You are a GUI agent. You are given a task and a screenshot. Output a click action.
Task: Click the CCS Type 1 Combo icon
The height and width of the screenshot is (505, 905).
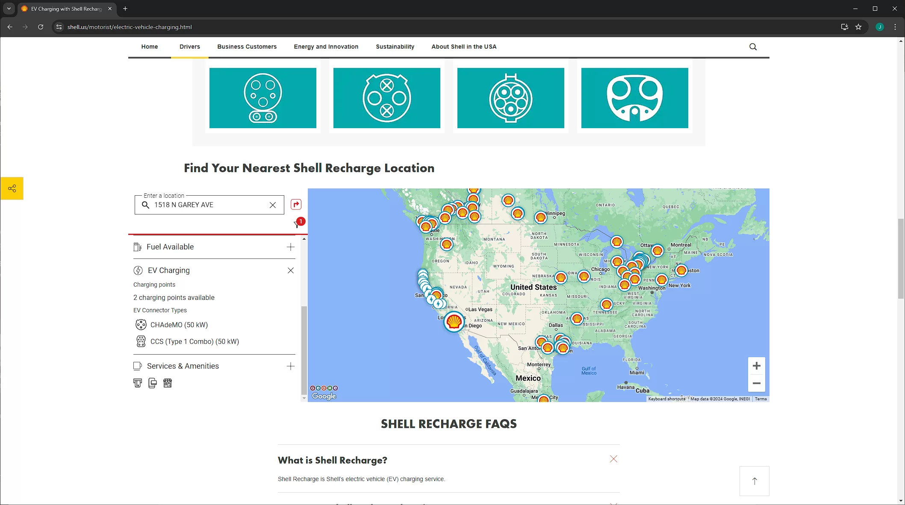click(x=141, y=341)
